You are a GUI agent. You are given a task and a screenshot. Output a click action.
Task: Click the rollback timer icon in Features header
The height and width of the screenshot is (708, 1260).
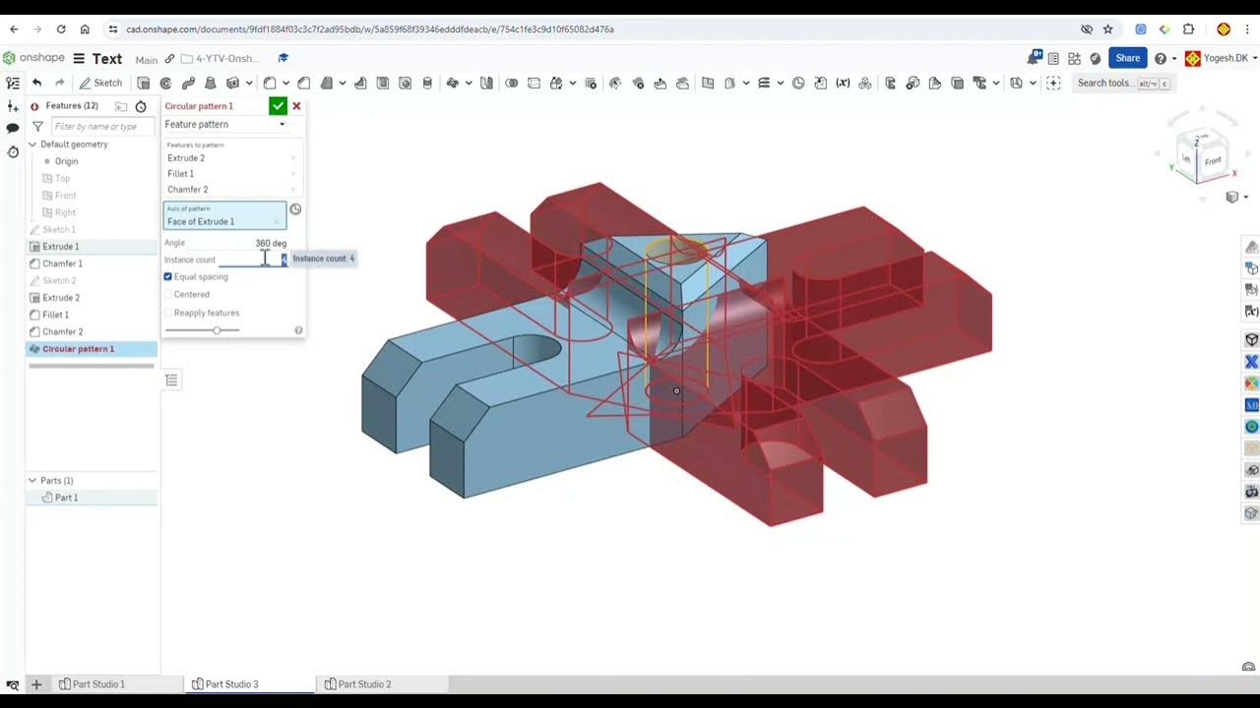click(x=141, y=106)
